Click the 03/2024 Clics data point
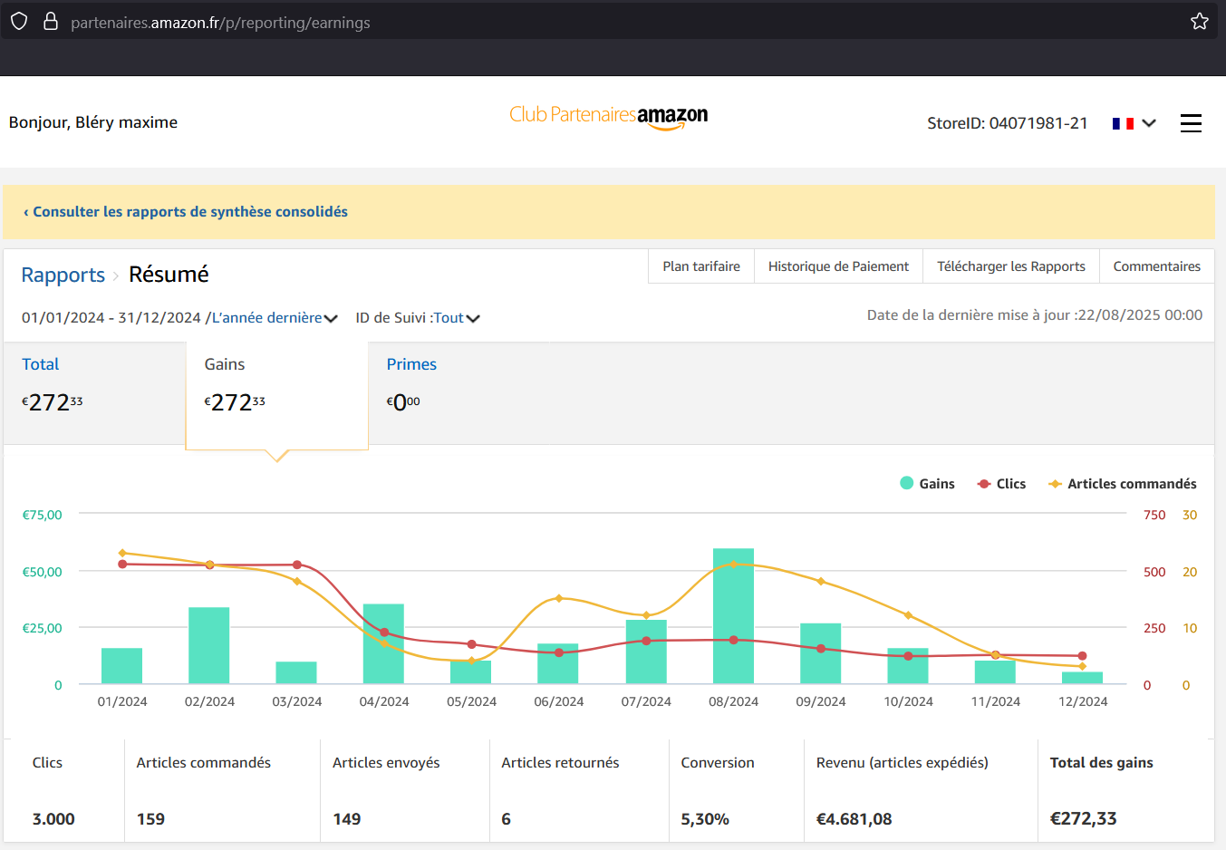Viewport: 1226px width, 850px height. click(x=297, y=565)
